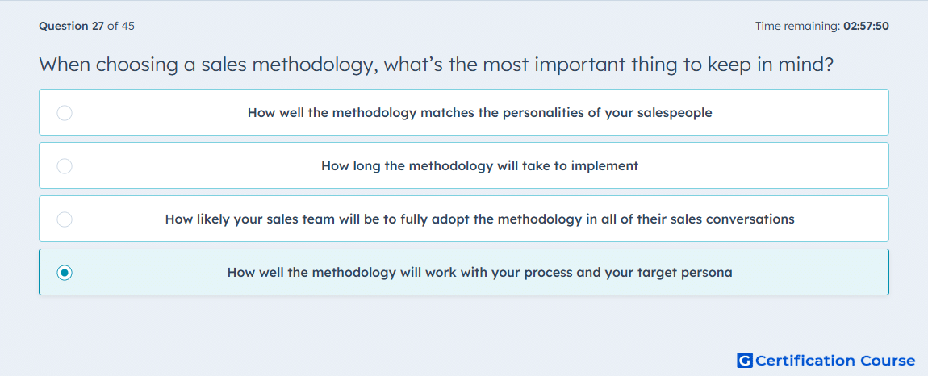928x376 pixels.
Task: Click the bold 'Question 27' label
Action: click(x=72, y=26)
